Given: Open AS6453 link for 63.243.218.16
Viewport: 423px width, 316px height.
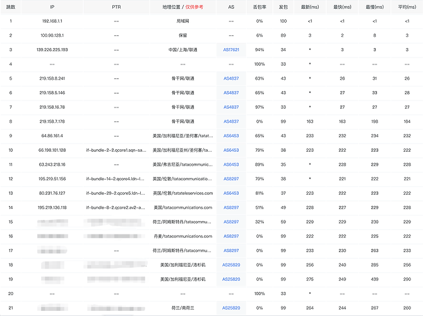Looking at the screenshot, I should (x=231, y=164).
